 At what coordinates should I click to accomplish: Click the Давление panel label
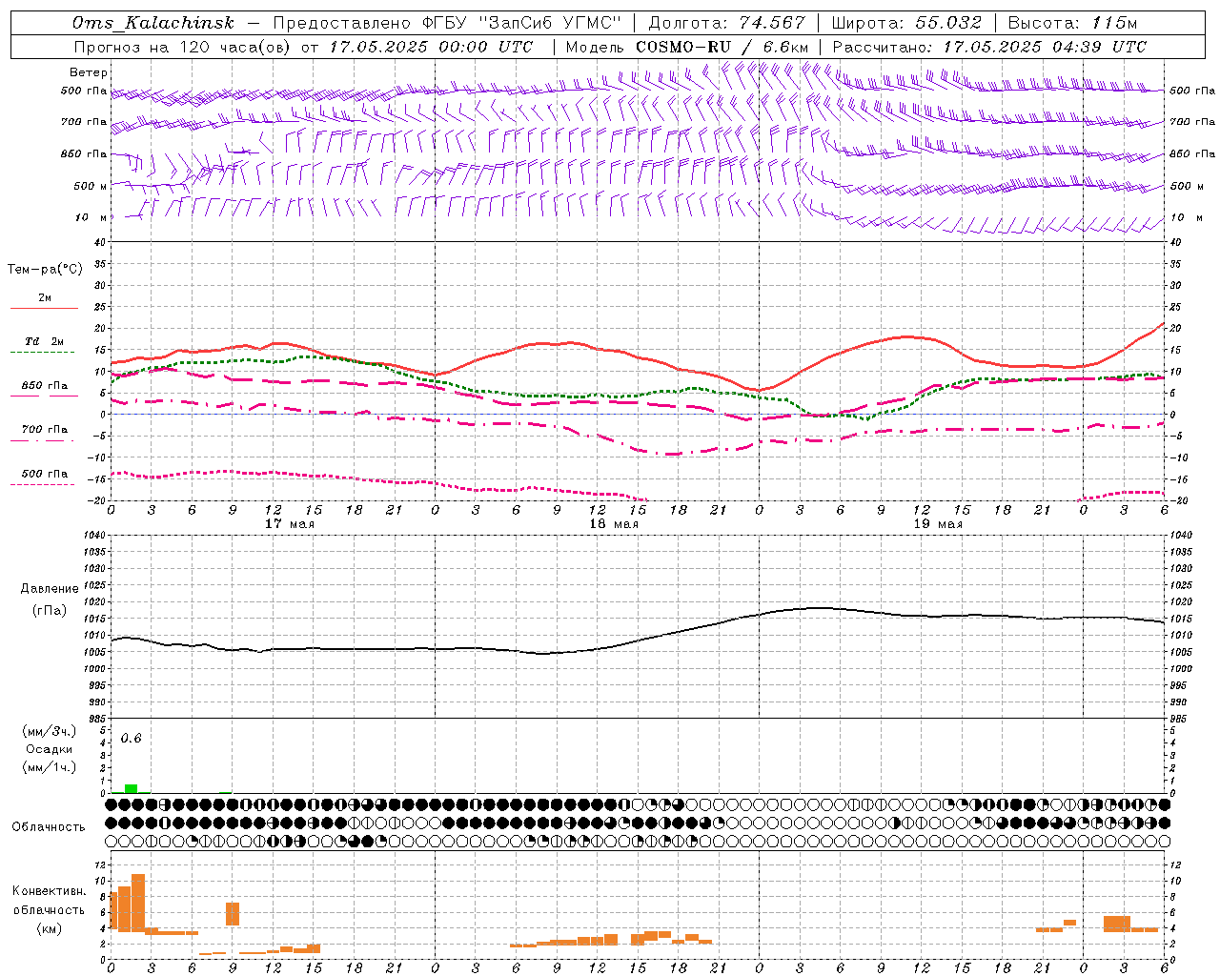point(48,589)
